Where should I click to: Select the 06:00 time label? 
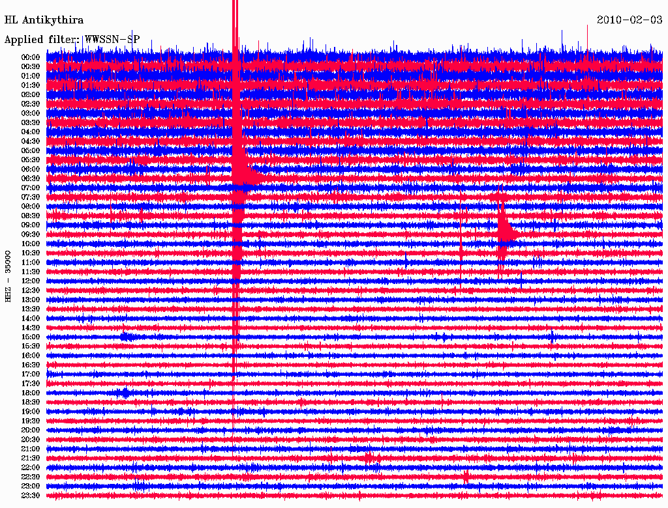pos(31,169)
